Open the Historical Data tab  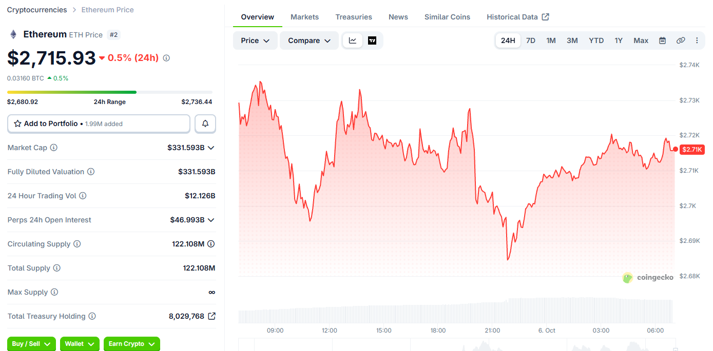[x=518, y=17]
